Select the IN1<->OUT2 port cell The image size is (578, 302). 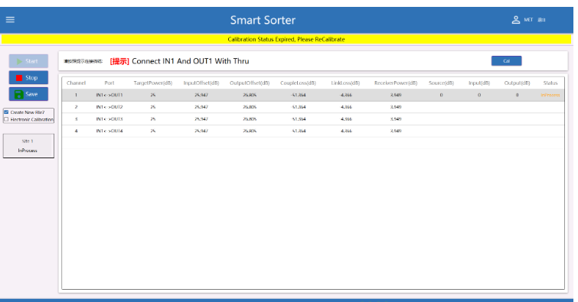pos(109,107)
